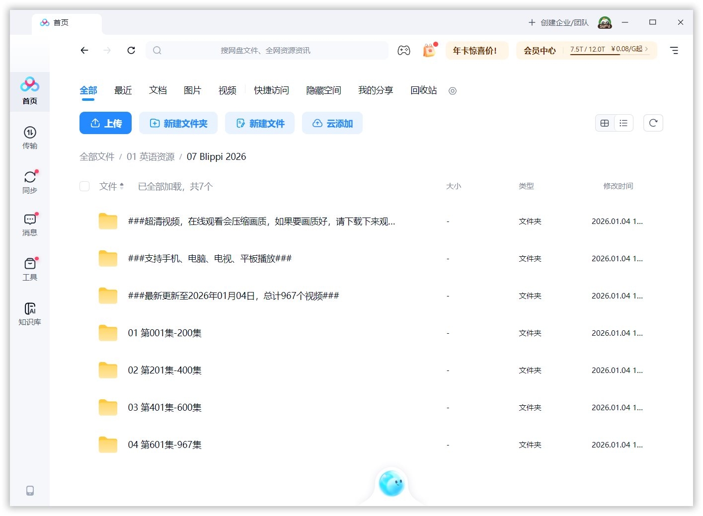The height and width of the screenshot is (516, 703).
Task: Click the 云添加 cloud add button
Action: 332,123
